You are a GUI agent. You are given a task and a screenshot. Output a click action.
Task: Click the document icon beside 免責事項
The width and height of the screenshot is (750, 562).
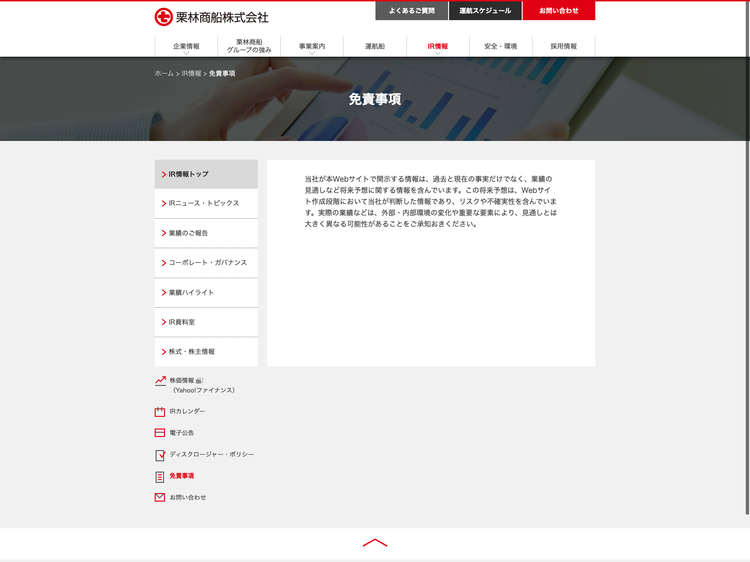tap(160, 477)
